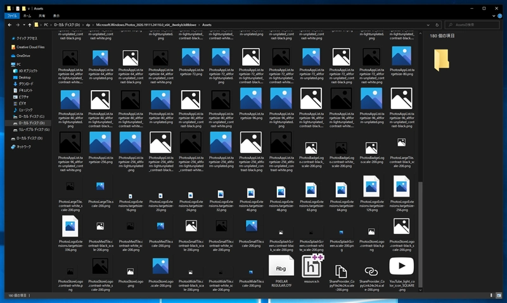The height and width of the screenshot is (303, 507).
Task: Select PC in navigation pane
Action: coord(16,65)
